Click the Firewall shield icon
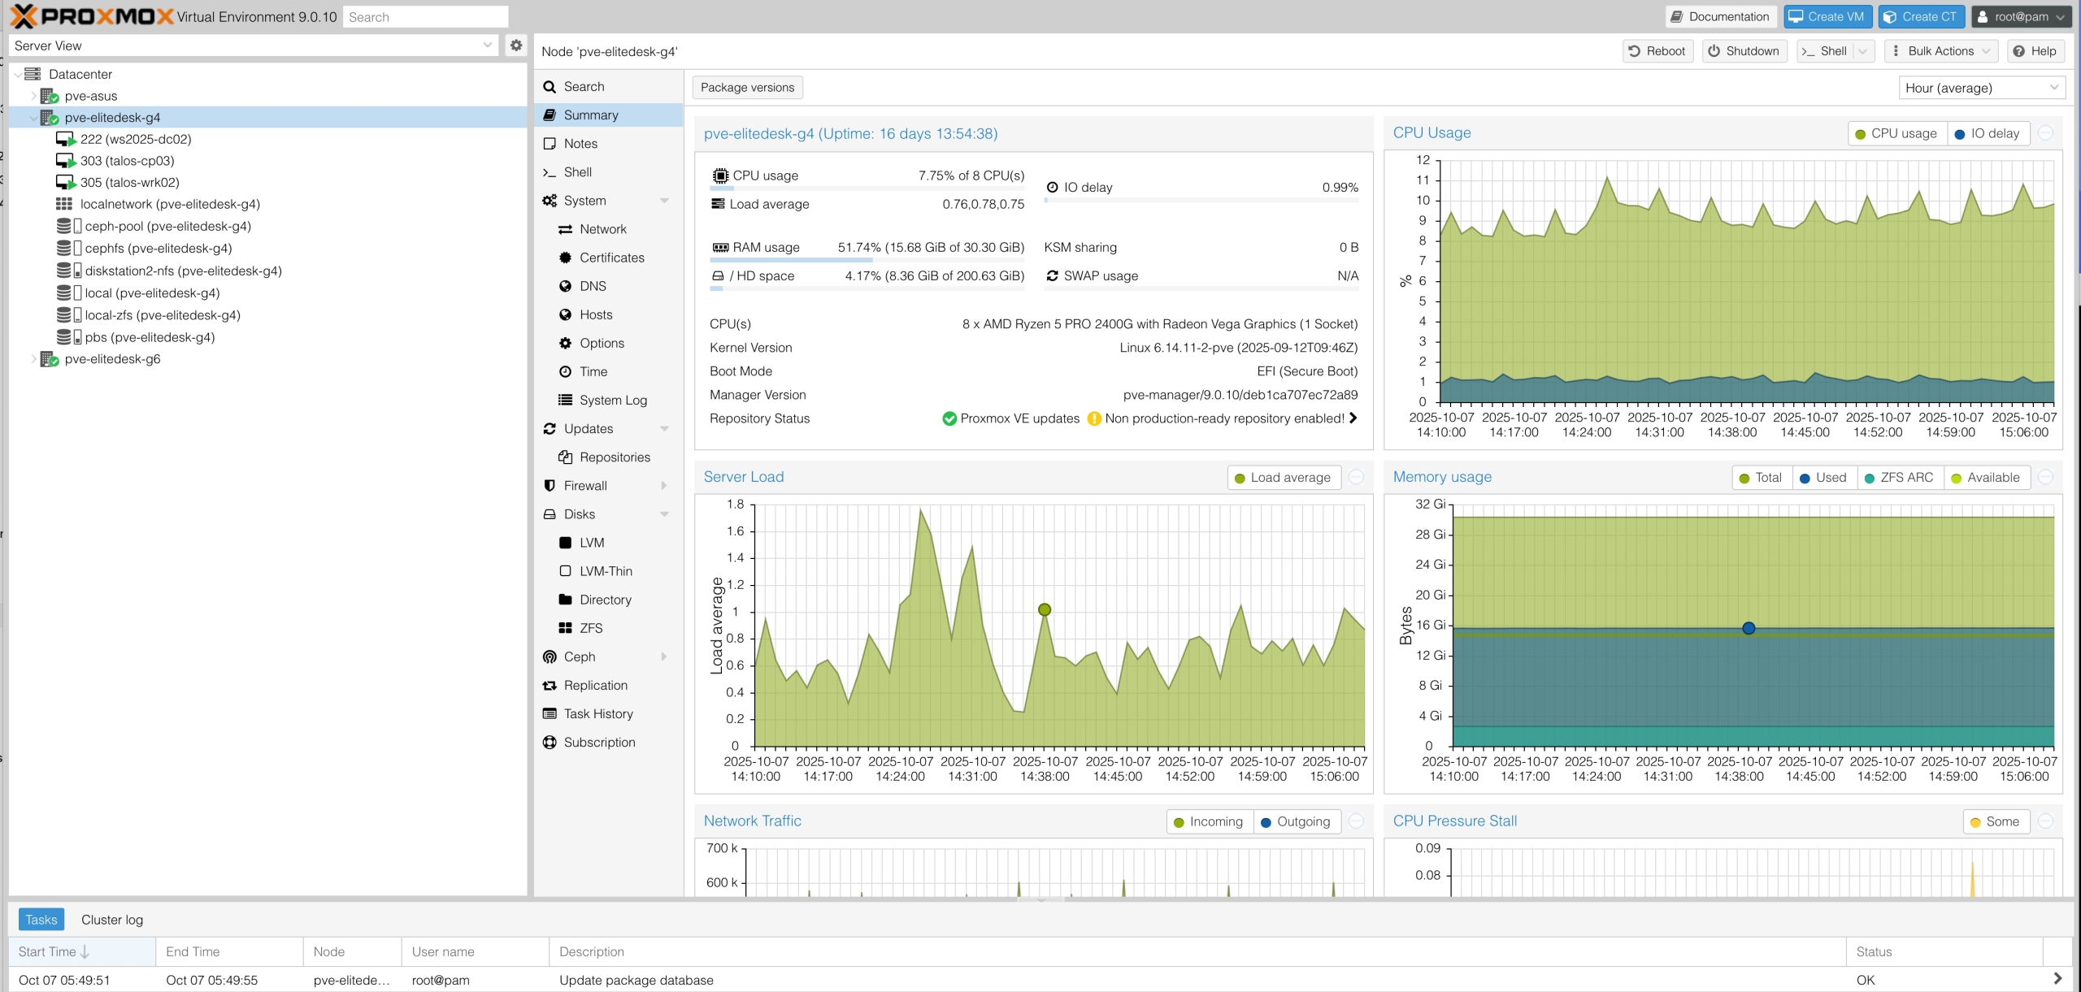 pyautogui.click(x=550, y=486)
